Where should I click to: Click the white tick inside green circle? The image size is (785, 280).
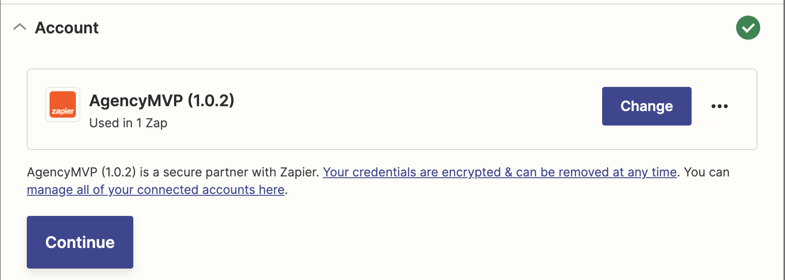point(748,28)
